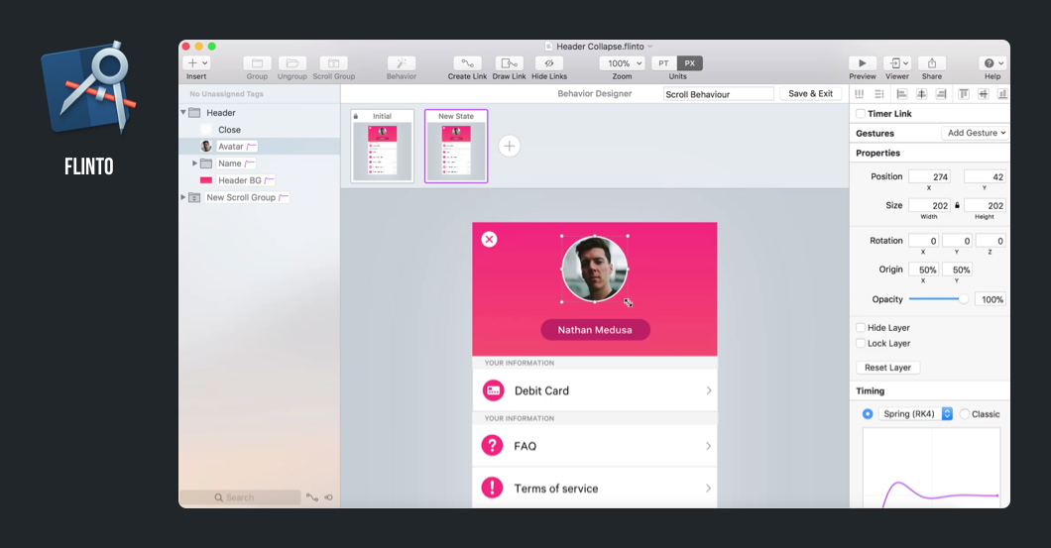1051x548 pixels.
Task: Click the Avatar layer thumbnail icon
Action: point(206,146)
